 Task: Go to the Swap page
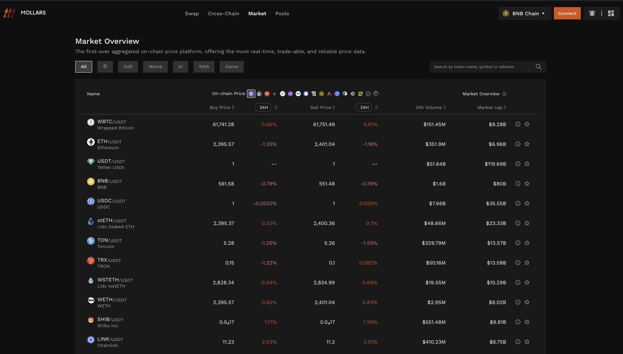click(192, 13)
